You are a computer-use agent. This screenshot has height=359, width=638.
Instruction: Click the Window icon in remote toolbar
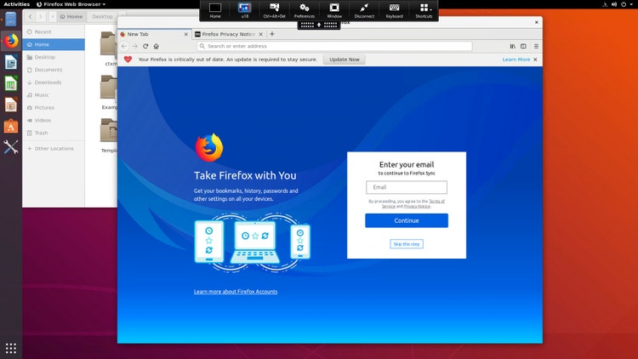click(x=334, y=10)
